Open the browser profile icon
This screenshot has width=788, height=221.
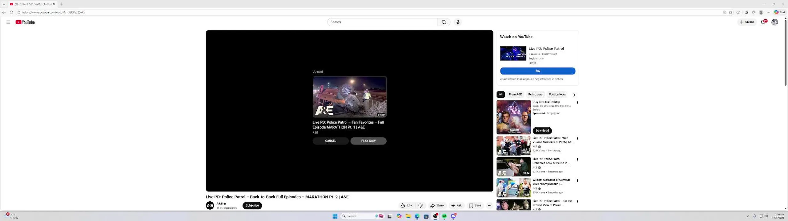[761, 12]
